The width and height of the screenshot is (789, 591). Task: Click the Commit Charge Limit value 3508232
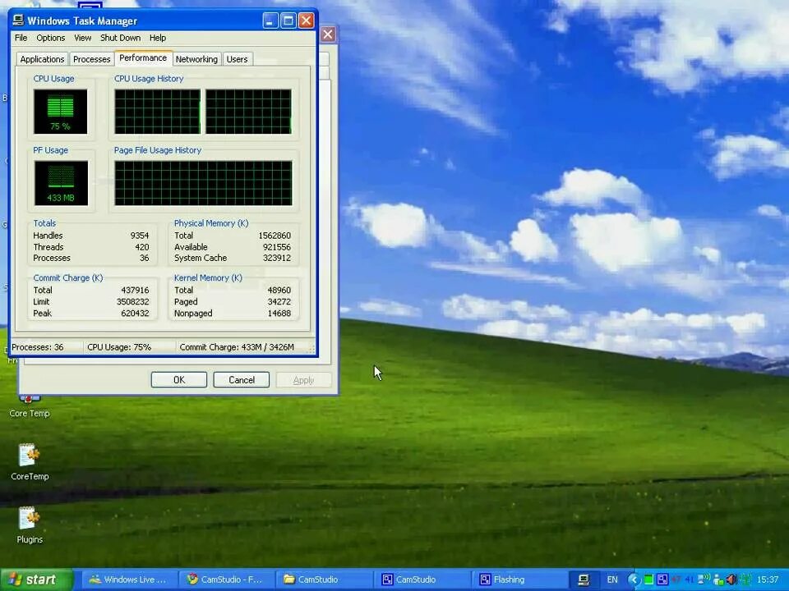[x=133, y=301]
